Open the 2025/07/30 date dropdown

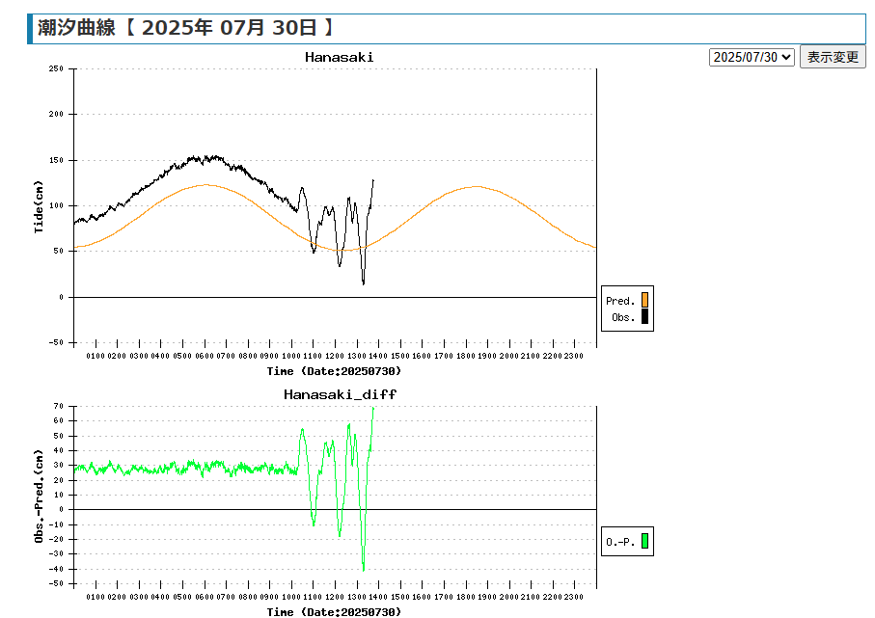(752, 57)
